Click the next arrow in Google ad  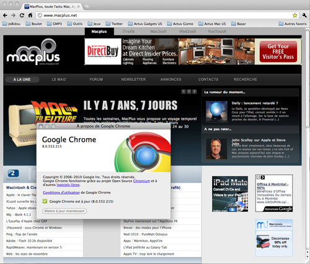[262, 177]
